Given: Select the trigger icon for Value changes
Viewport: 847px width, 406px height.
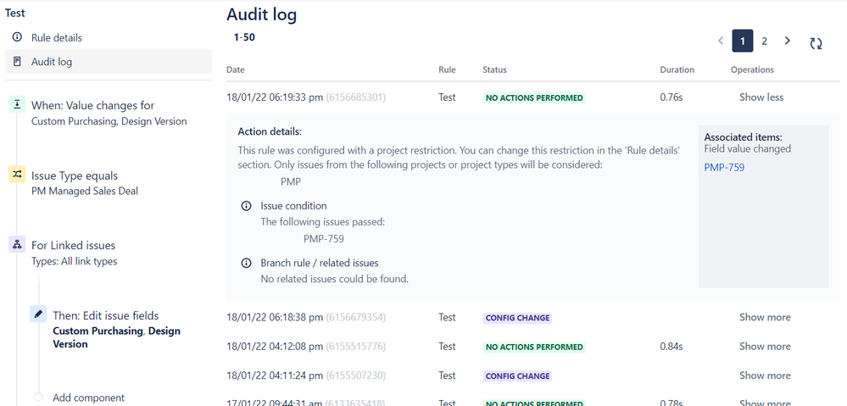Looking at the screenshot, I should point(17,105).
